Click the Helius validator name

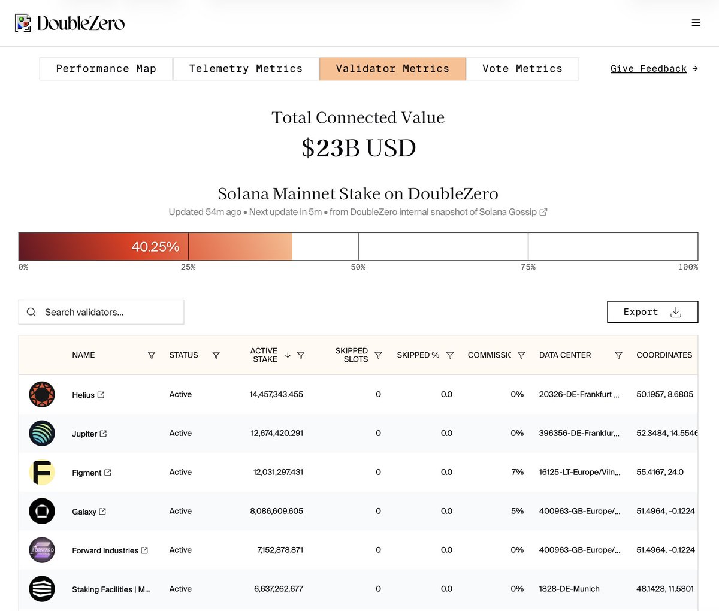tap(83, 395)
